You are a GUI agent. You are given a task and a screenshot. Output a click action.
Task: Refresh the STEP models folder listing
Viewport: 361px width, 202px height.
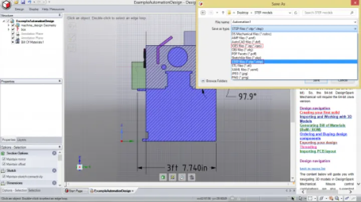[x=296, y=13]
